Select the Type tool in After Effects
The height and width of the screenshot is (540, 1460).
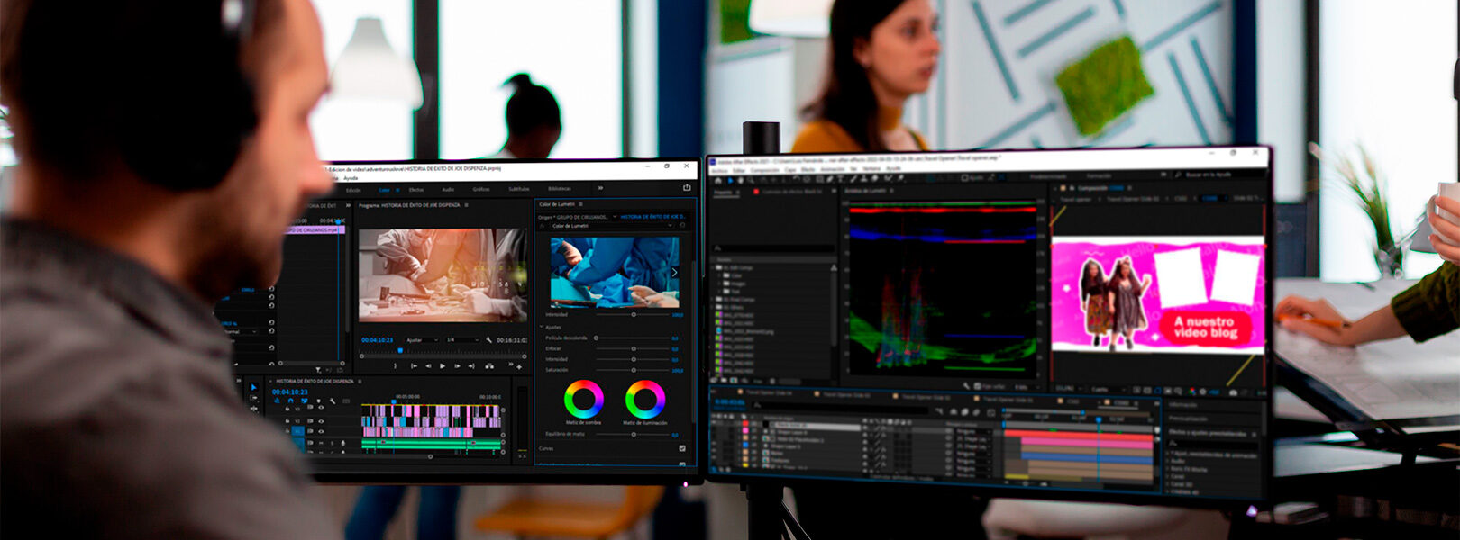pos(842,179)
